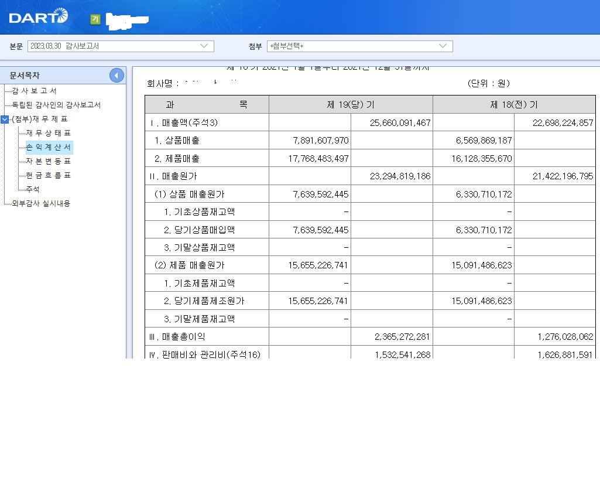600x498 pixels.
Task: Open 외부감사 실시내용 entry
Action: (x=42, y=203)
